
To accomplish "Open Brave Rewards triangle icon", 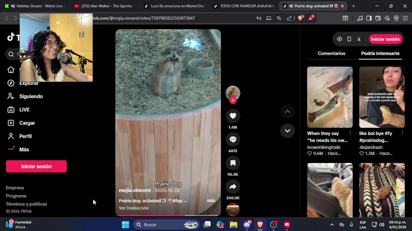I will tap(311, 18).
